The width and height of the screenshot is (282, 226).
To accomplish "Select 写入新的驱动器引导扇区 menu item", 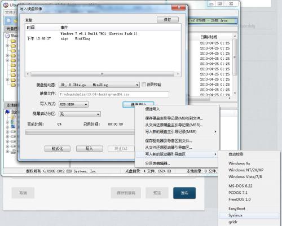I will coord(177,154).
